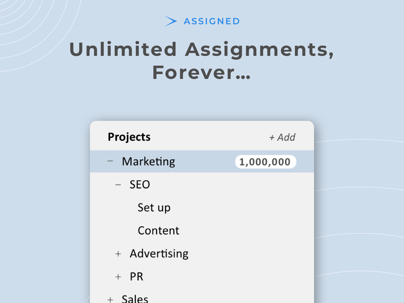Image resolution: width=404 pixels, height=303 pixels.
Task: Select the PR item
Action: tap(137, 276)
